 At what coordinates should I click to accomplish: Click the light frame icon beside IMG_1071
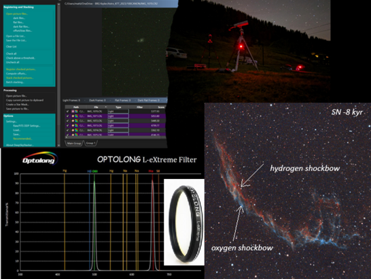click(x=73, y=116)
